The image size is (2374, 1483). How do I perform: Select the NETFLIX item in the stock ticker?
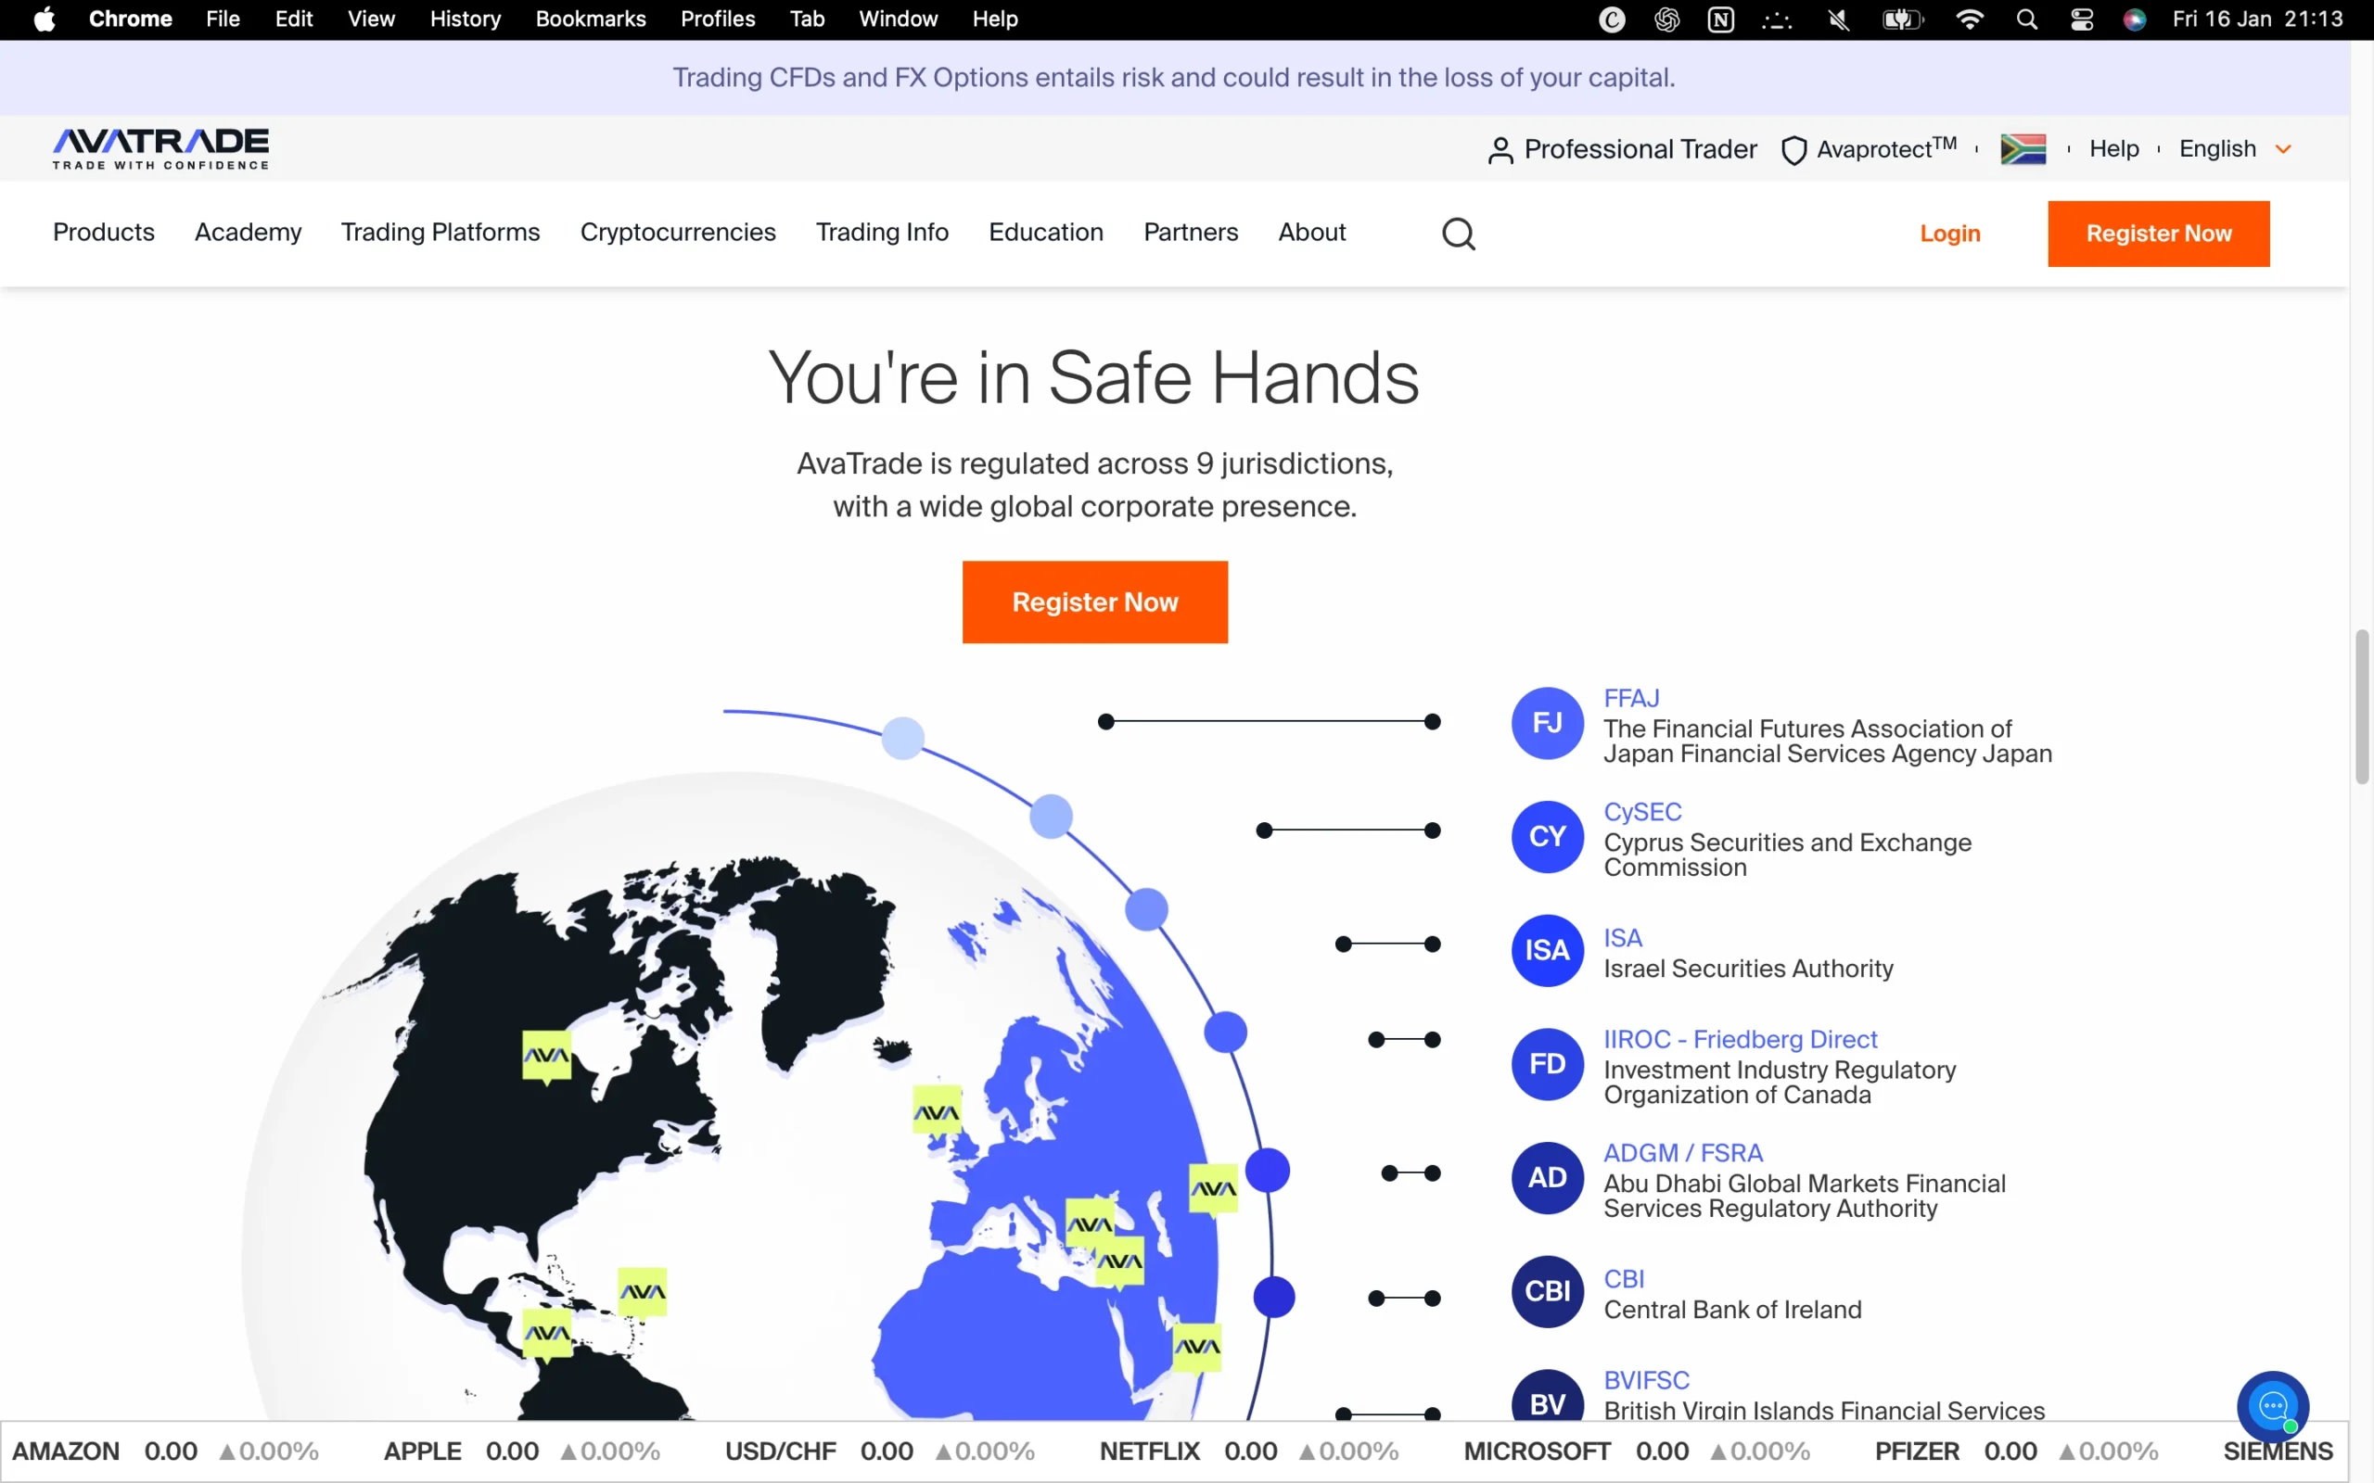(1150, 1451)
